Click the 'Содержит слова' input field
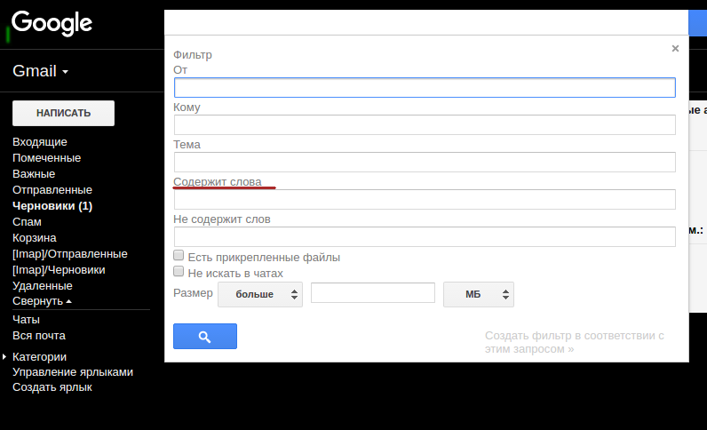The image size is (707, 430). point(425,199)
